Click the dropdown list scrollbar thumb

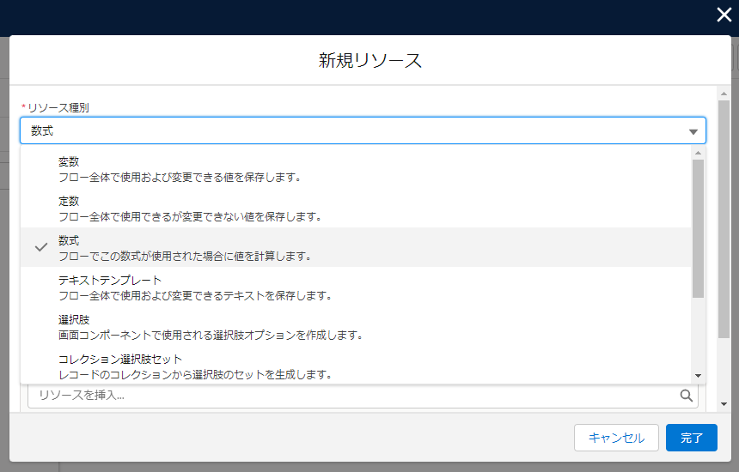[x=698, y=229]
